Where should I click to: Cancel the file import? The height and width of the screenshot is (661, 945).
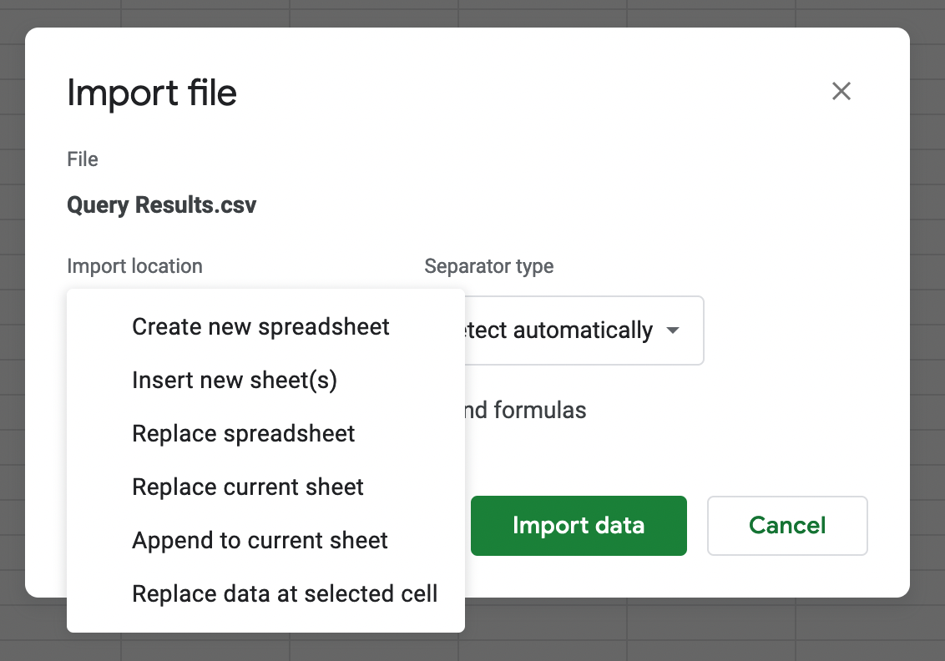coord(787,526)
